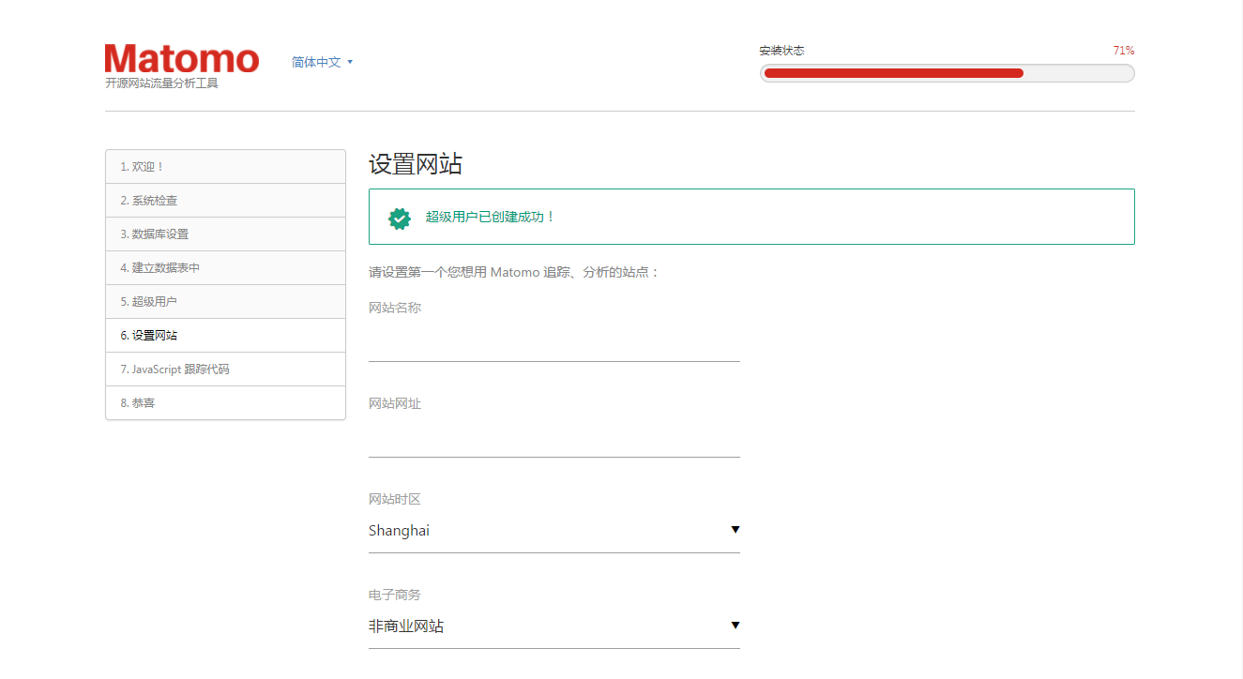Select step 4. 建立数据表中
This screenshot has width=1243, height=679.
tap(225, 268)
